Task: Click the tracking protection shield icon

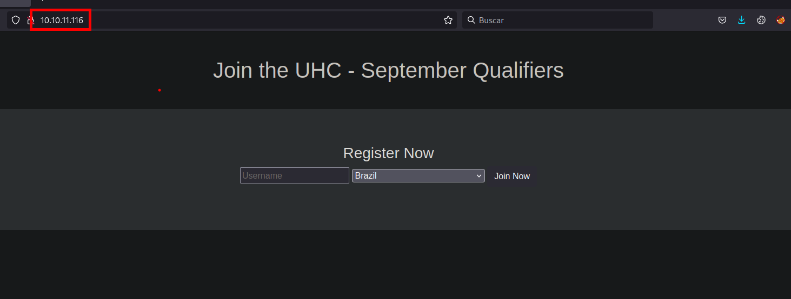Action: point(16,20)
